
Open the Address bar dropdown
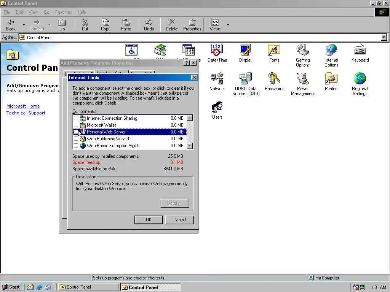384,38
